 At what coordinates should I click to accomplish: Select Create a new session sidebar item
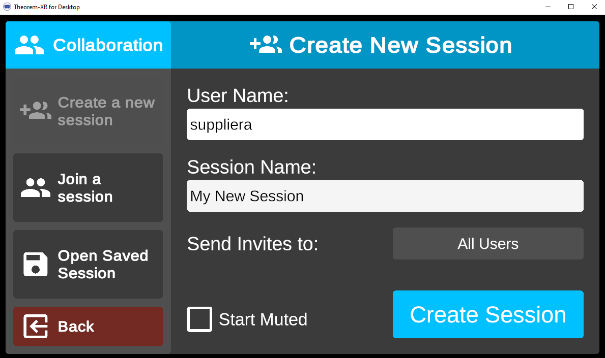pos(88,111)
